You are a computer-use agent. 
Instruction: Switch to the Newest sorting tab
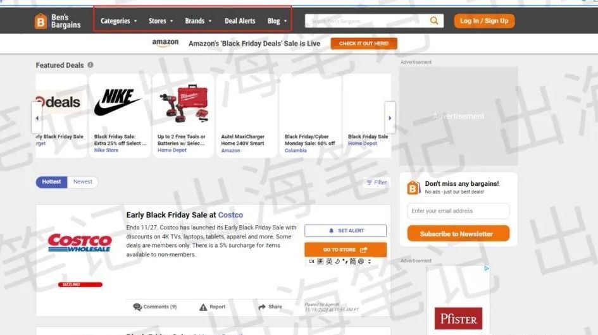pyautogui.click(x=83, y=182)
